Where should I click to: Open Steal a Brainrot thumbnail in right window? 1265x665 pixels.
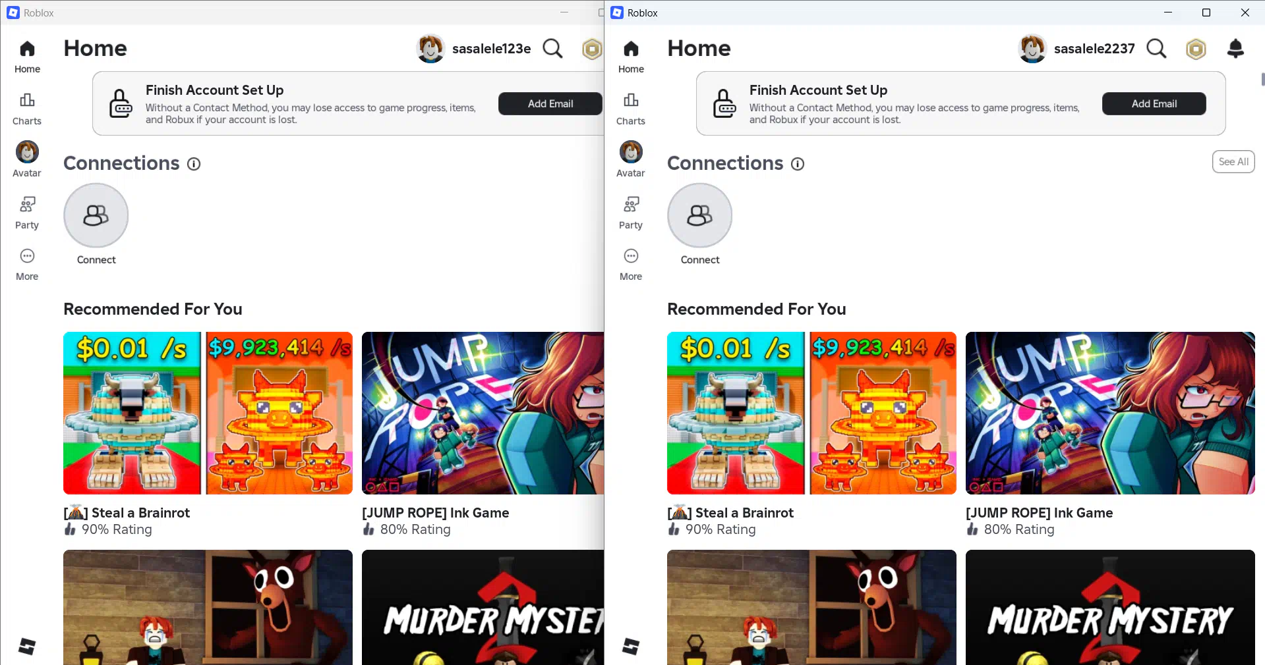click(811, 413)
